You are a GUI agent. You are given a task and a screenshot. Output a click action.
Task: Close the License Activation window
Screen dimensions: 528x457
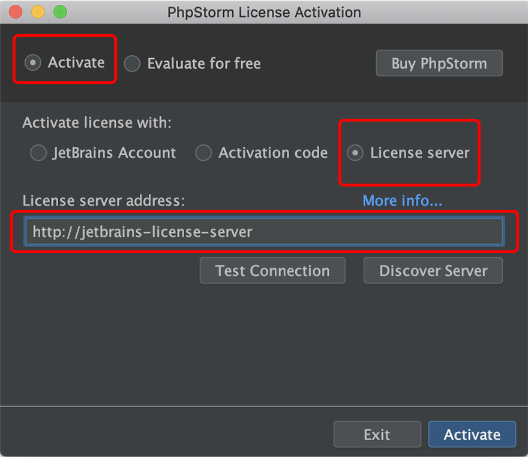pyautogui.click(x=16, y=12)
